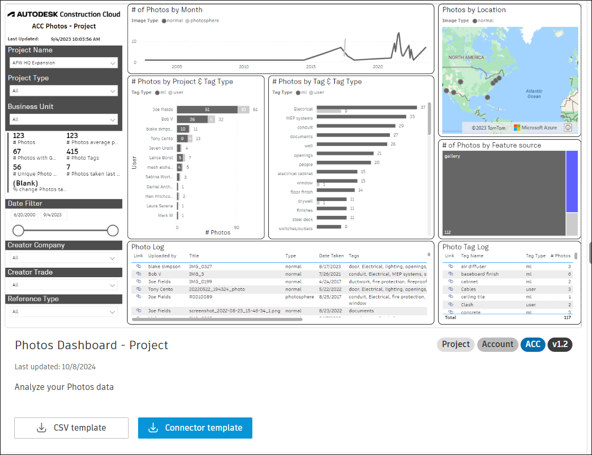Download the CSV template

click(x=71, y=428)
